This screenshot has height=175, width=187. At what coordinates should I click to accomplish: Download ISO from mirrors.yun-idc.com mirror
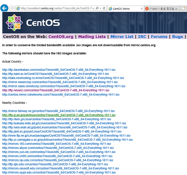[x=59, y=152]
